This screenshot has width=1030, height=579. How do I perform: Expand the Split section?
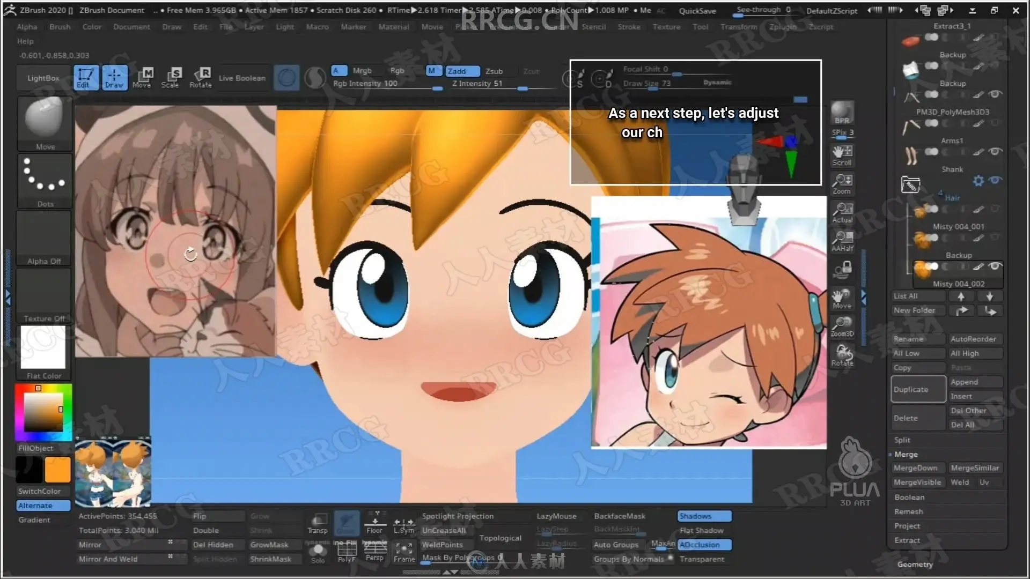coord(902,440)
